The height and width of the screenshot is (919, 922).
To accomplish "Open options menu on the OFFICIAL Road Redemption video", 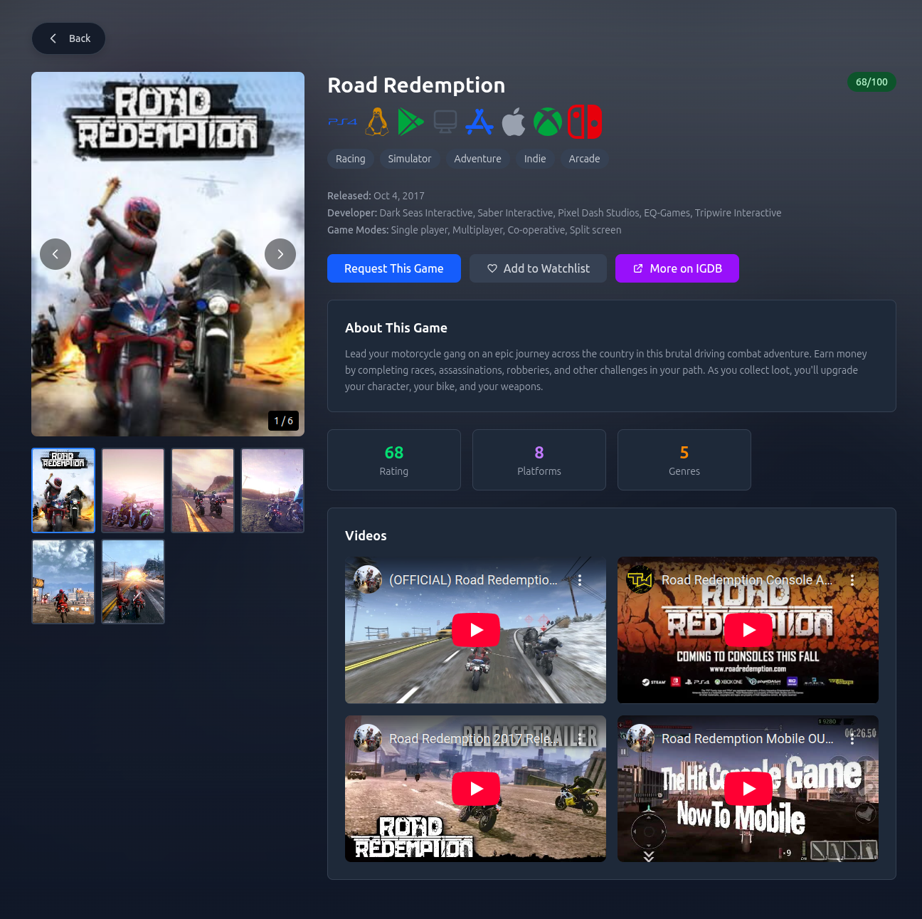I will (580, 580).
